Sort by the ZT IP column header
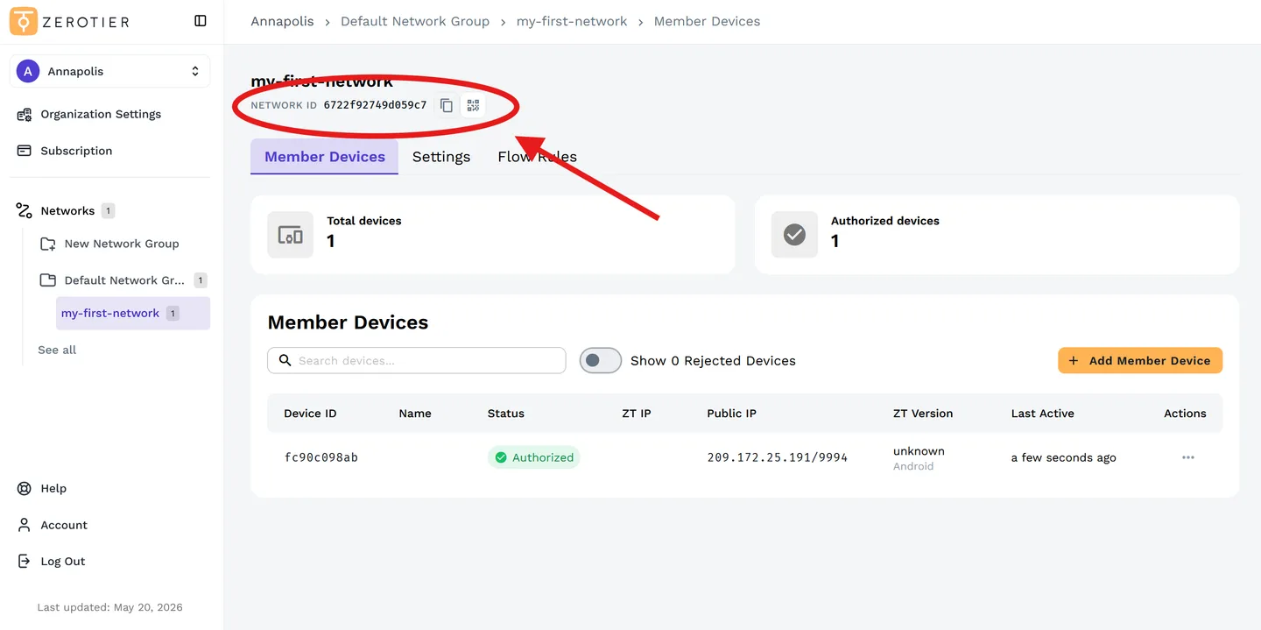The height and width of the screenshot is (630, 1261). [x=637, y=414]
